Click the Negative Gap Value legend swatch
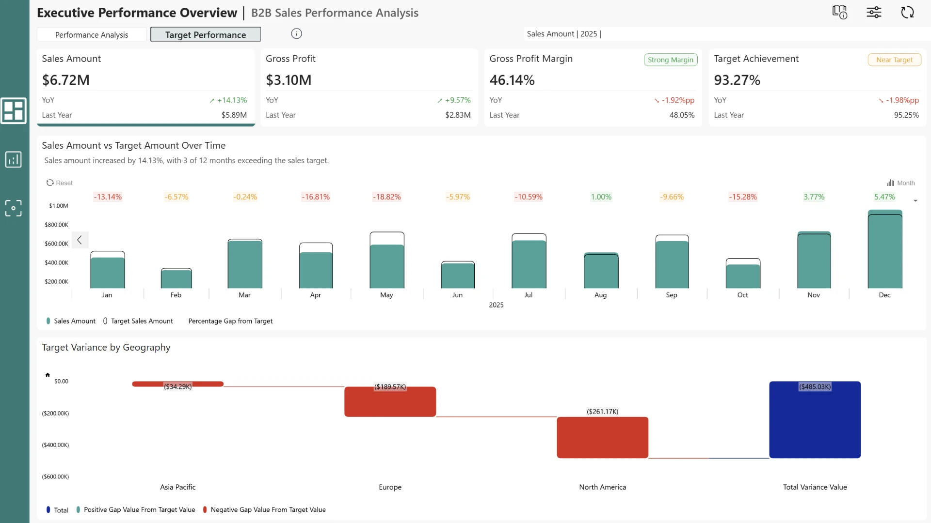 click(205, 510)
